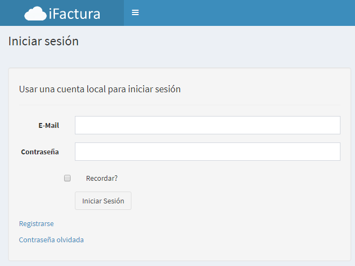Tick the Recordar? checkbox
The image size is (355, 266).
pos(67,178)
